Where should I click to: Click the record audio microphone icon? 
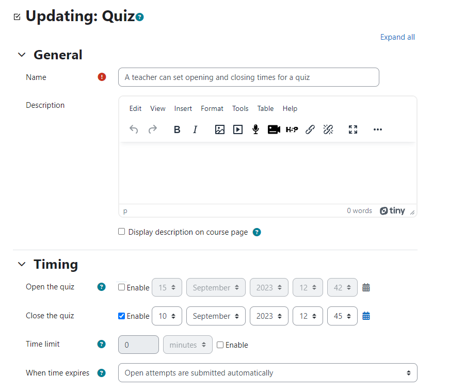coord(255,129)
